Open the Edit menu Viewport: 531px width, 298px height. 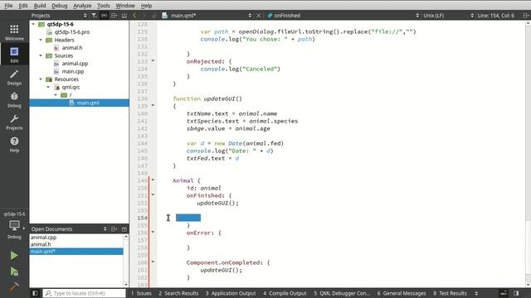point(23,6)
